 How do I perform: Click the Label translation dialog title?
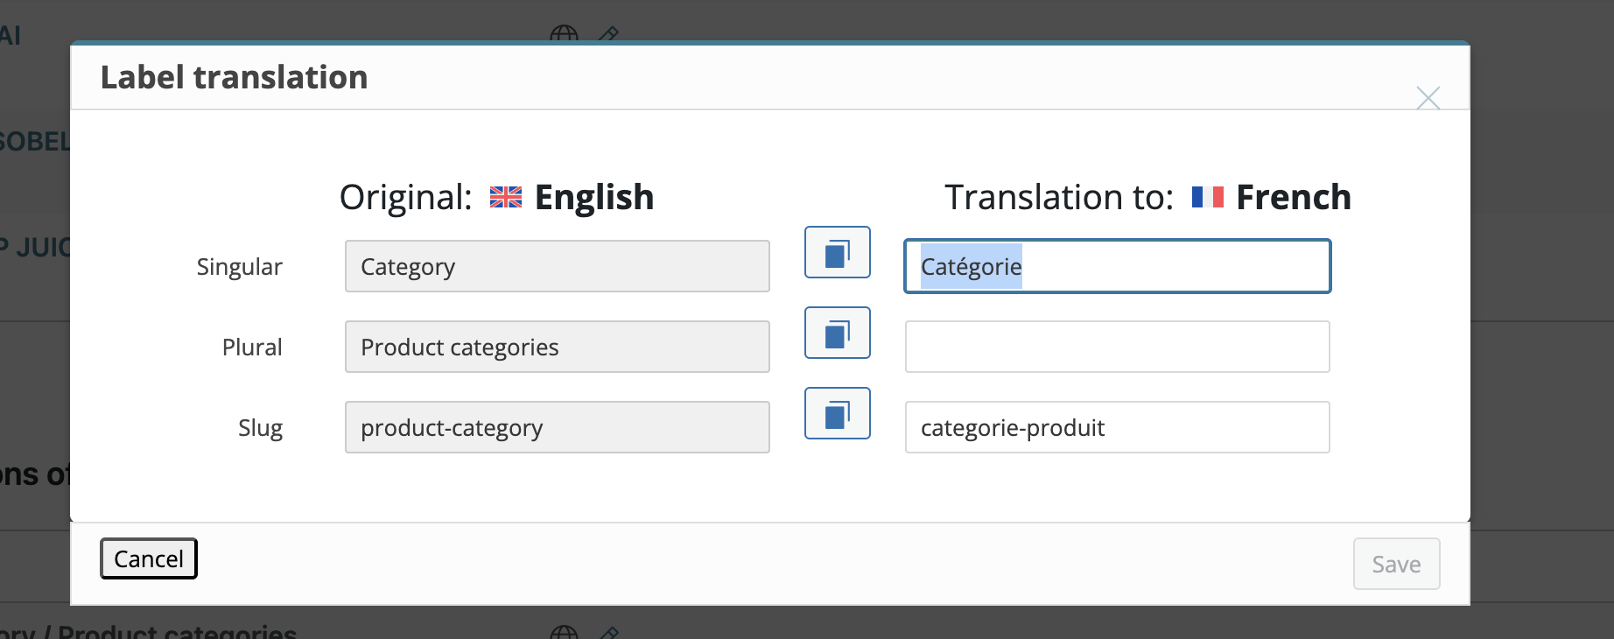pyautogui.click(x=234, y=77)
